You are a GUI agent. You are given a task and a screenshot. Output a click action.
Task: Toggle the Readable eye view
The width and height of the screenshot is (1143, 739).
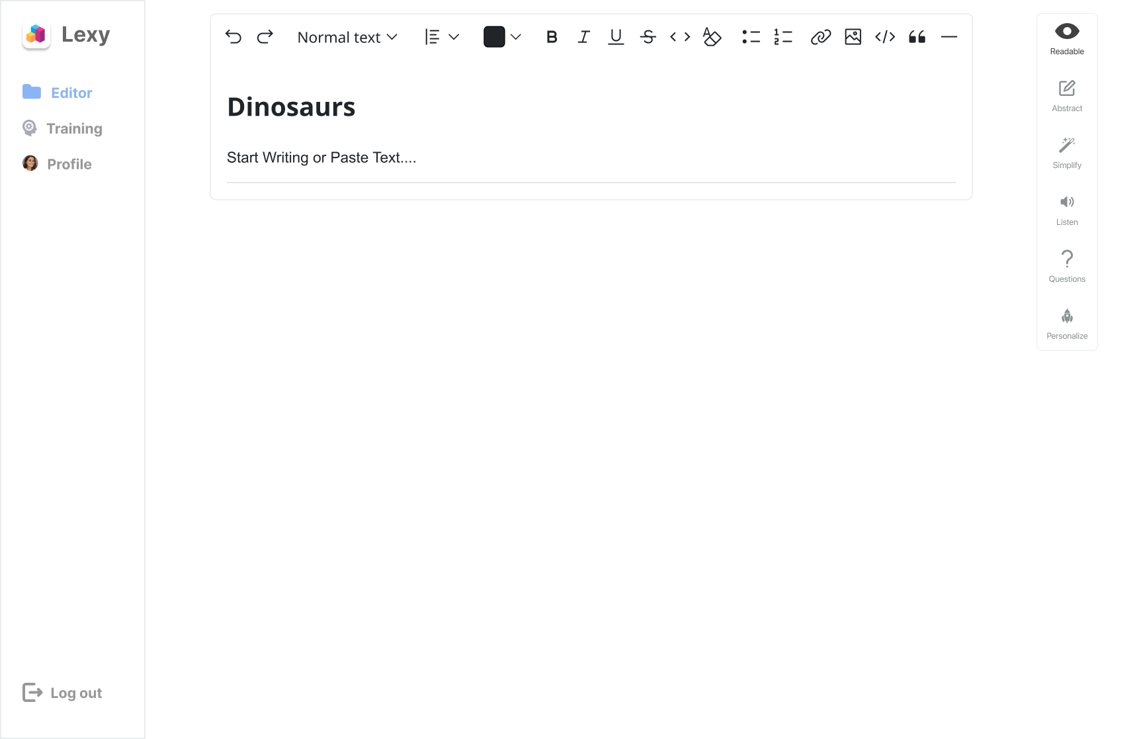1067,39
